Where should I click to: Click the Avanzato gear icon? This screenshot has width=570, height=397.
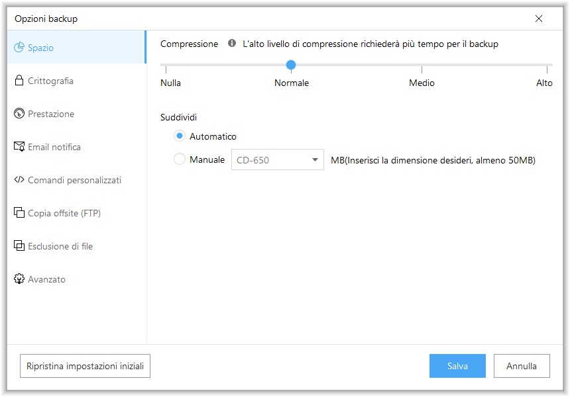click(x=19, y=279)
